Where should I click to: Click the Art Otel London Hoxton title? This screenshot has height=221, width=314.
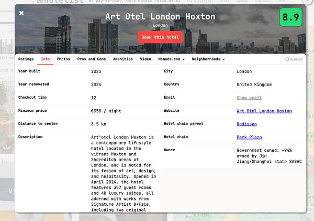click(160, 16)
